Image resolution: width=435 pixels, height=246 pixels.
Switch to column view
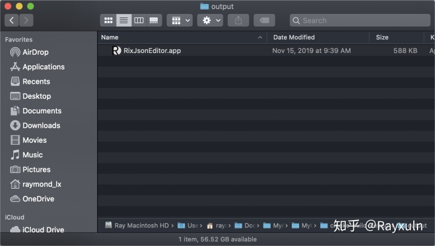coord(139,20)
